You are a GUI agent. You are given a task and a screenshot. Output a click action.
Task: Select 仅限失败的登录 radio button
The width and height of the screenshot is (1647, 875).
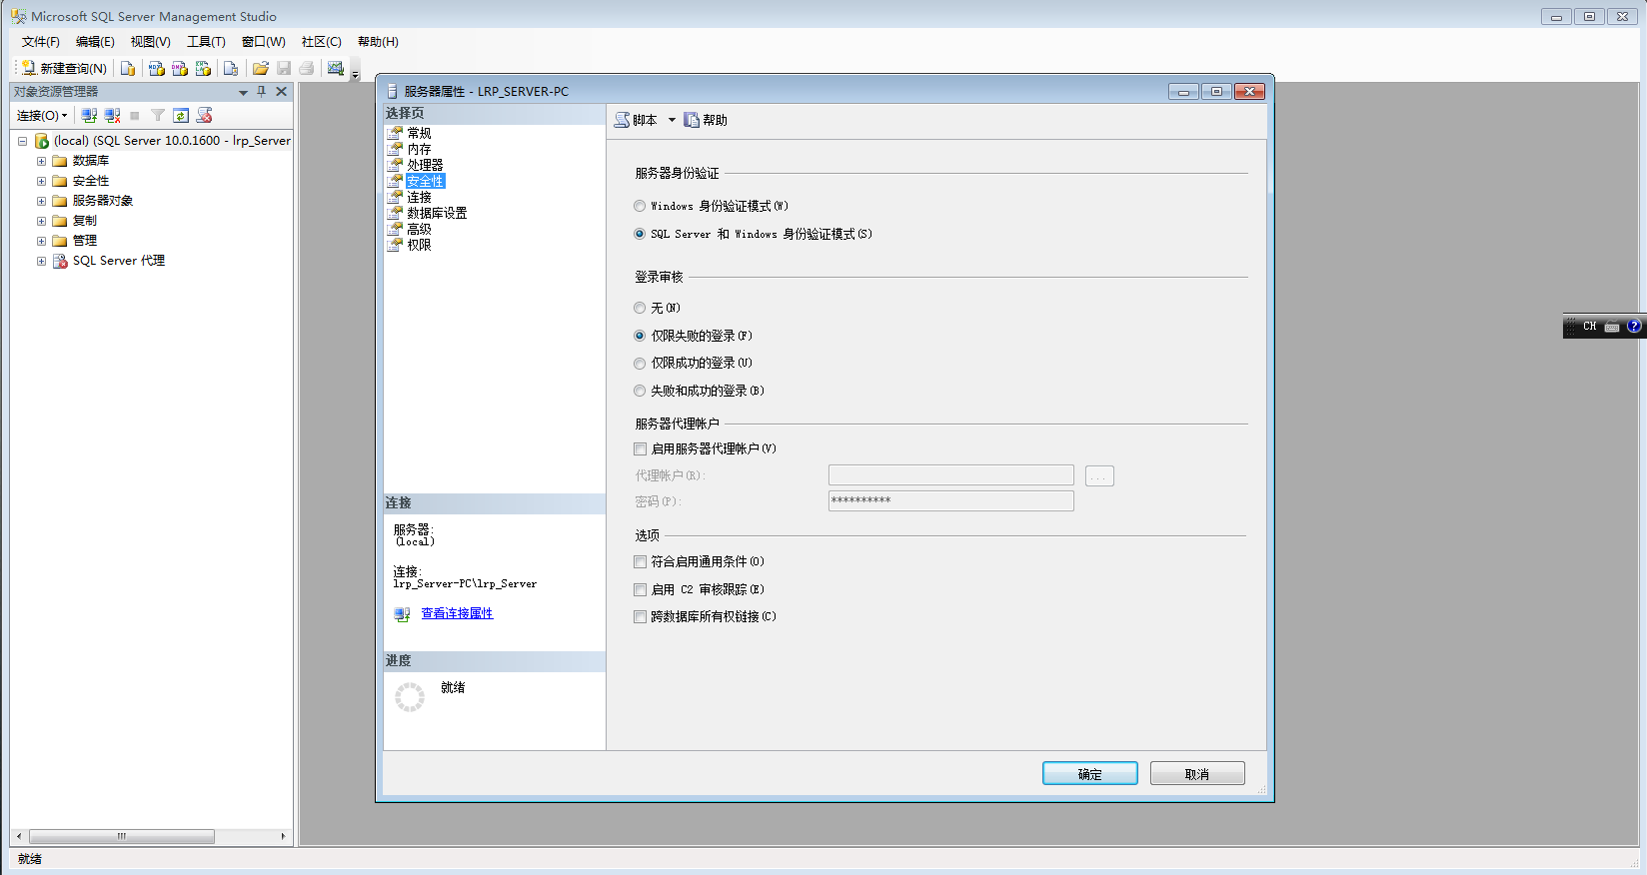point(640,336)
